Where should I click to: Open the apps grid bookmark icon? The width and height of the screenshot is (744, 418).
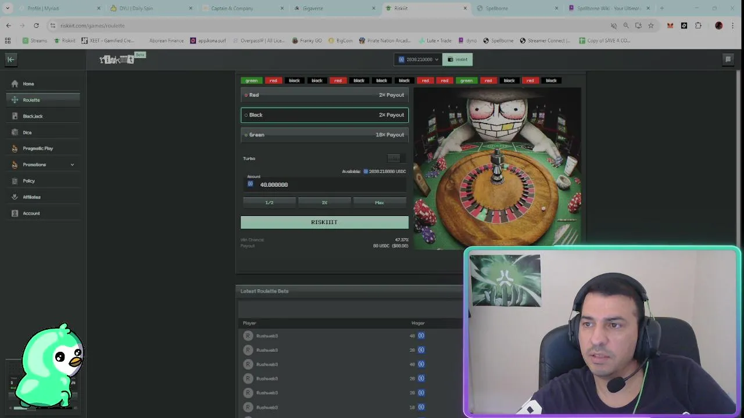8,41
